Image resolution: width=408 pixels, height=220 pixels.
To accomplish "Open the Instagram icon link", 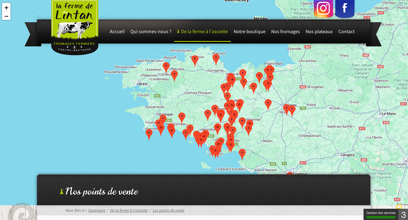I will coord(323,9).
